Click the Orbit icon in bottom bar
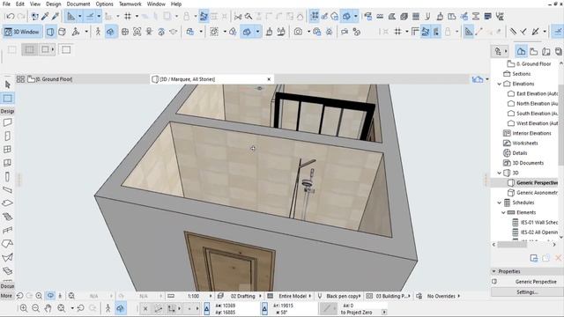 click(x=120, y=308)
